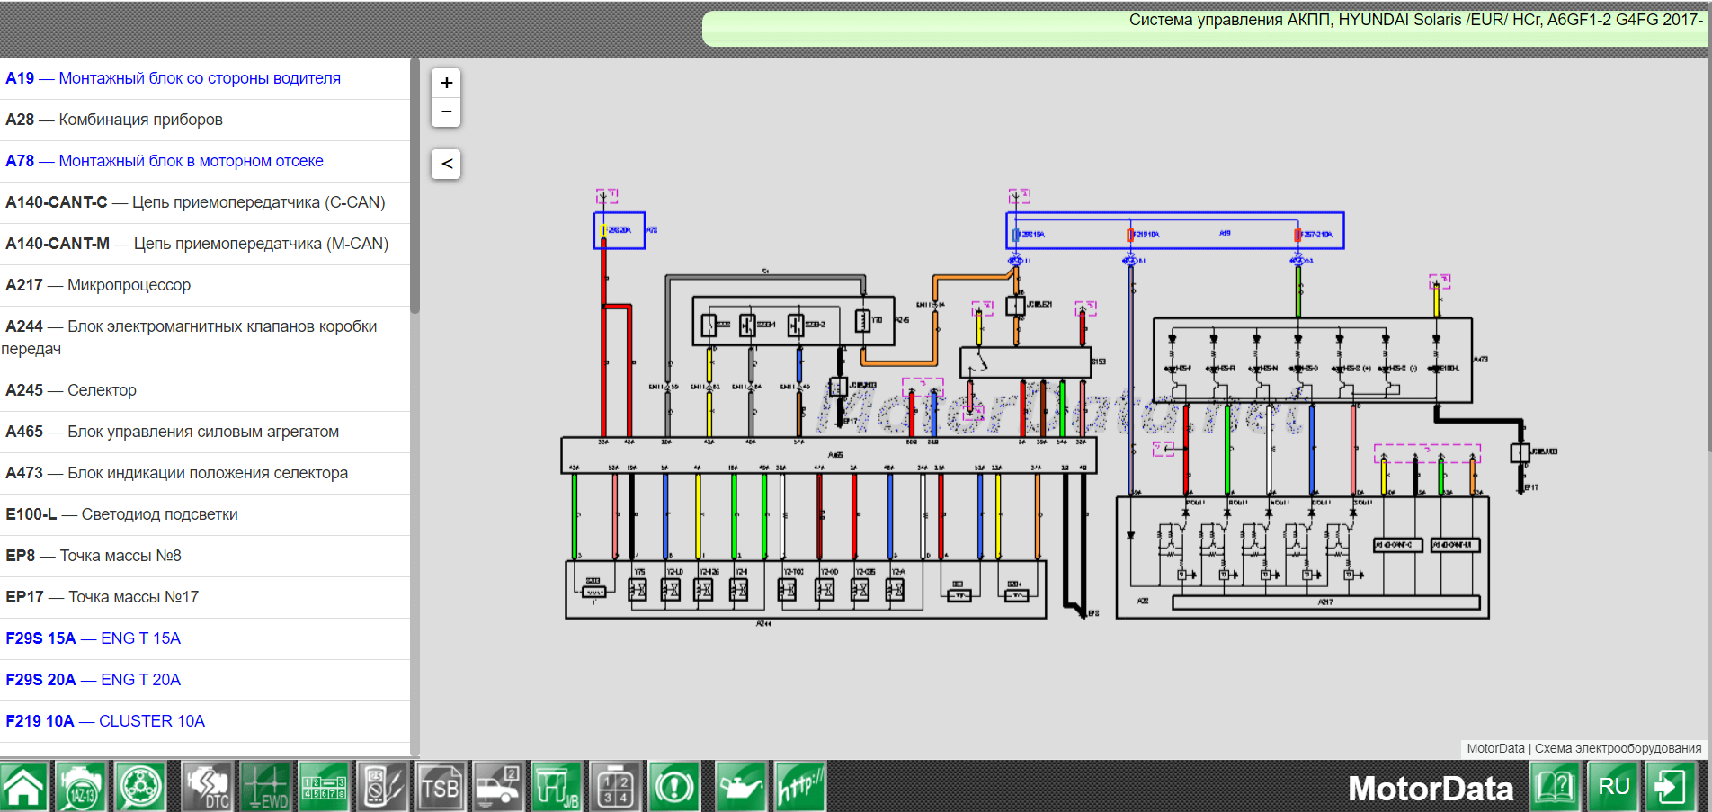Go to the Home screen icon

click(24, 787)
